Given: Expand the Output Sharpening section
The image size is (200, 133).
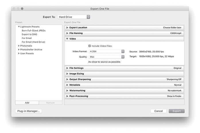Looking at the screenshot, I should (x=67, y=79).
